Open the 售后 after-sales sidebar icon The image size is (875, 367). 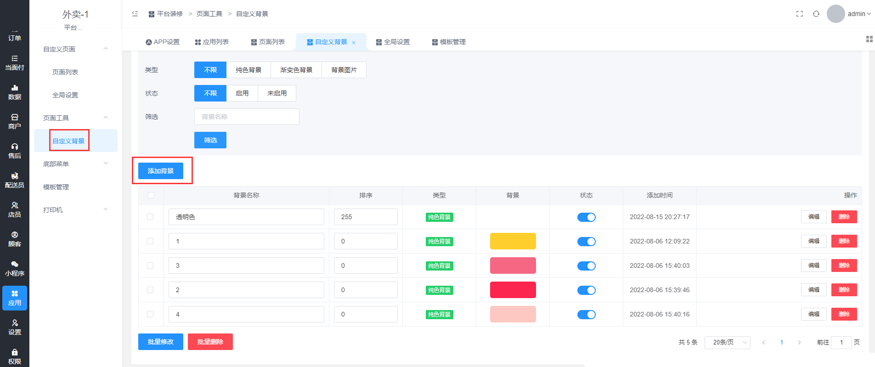click(15, 151)
